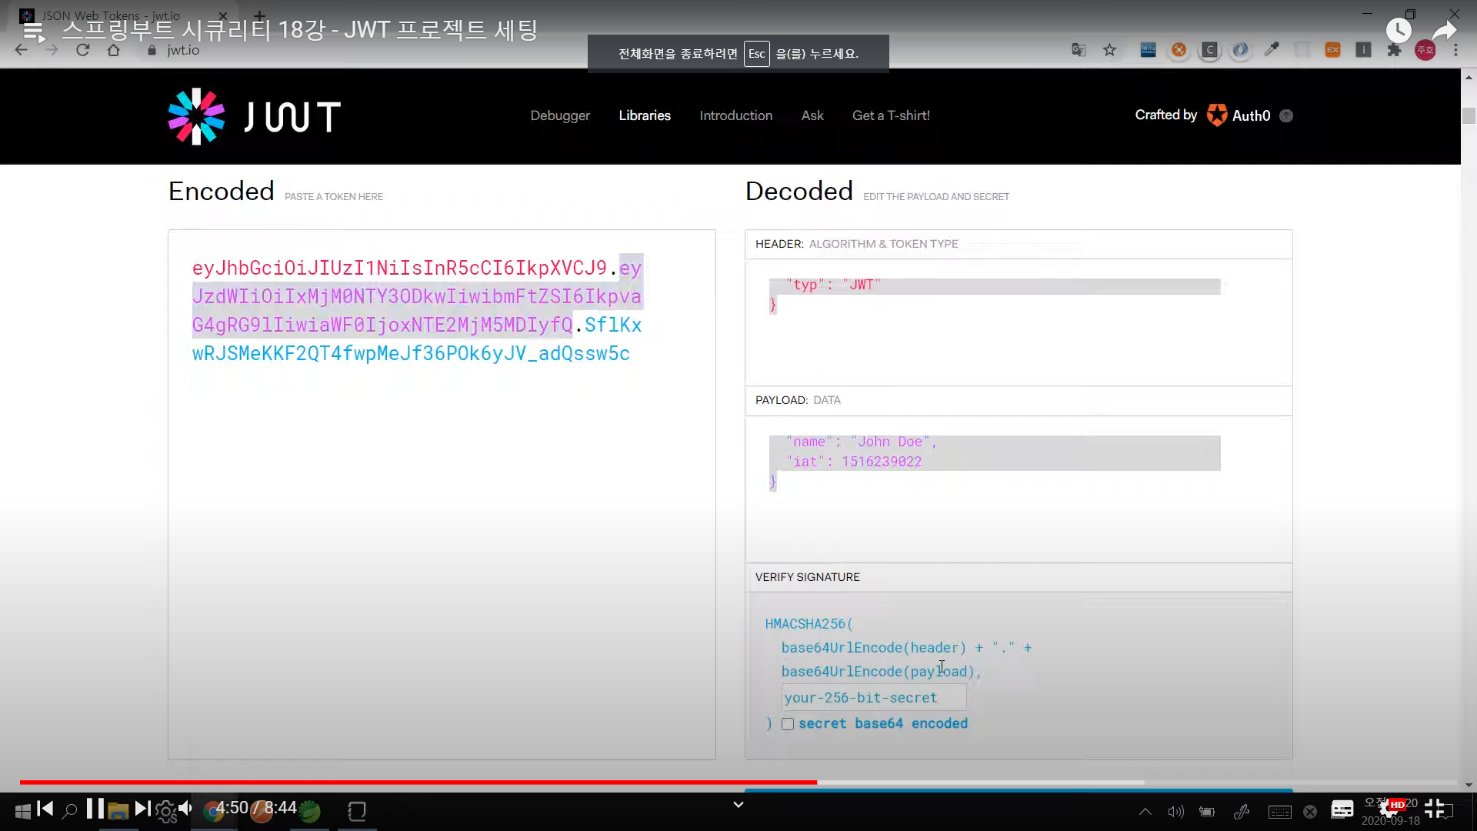Screen dimensions: 1477x831
Task: Click the share arrow icon
Action: point(1444,31)
